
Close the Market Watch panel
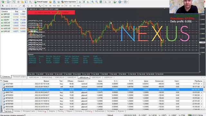click(x=25, y=9)
